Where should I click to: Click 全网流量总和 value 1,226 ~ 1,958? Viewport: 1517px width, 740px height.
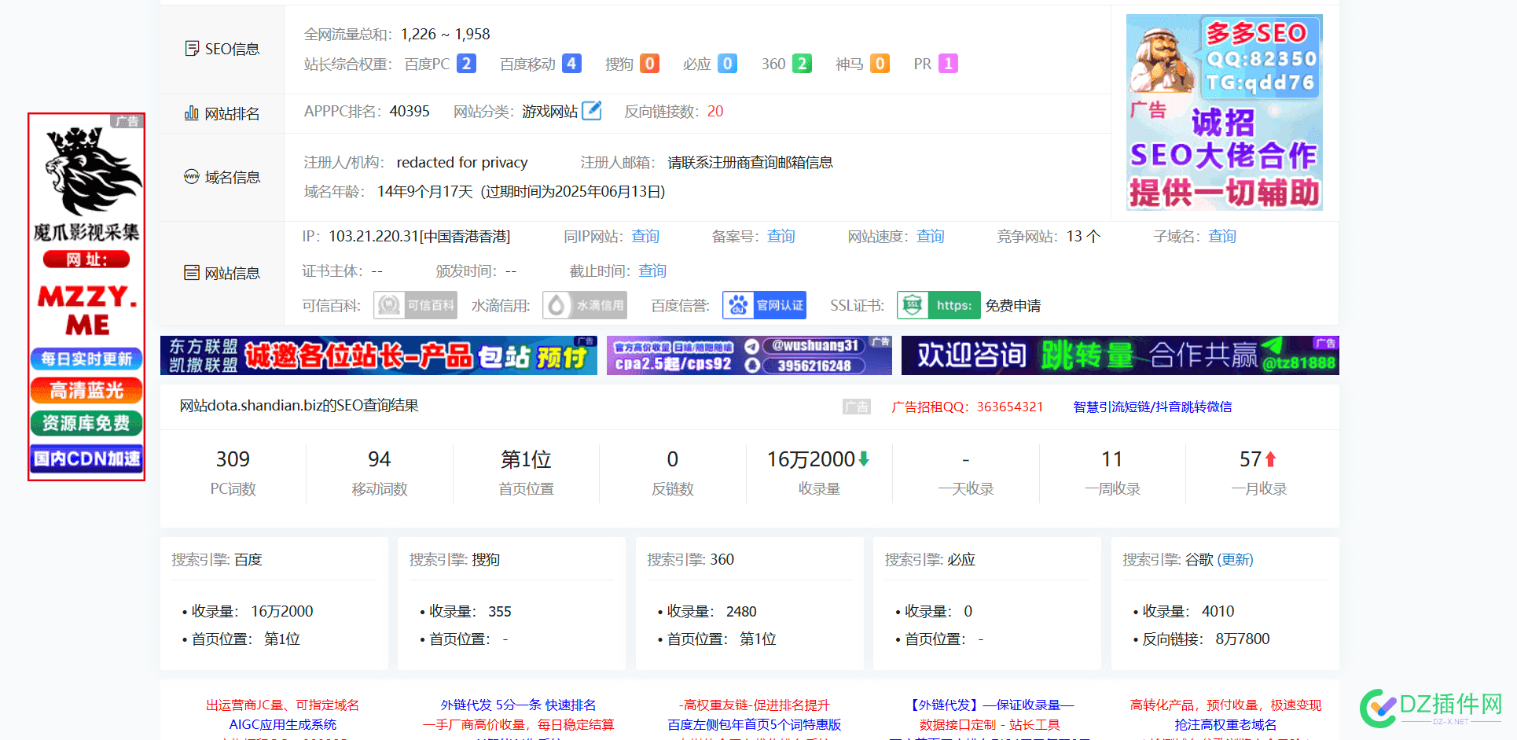[445, 34]
